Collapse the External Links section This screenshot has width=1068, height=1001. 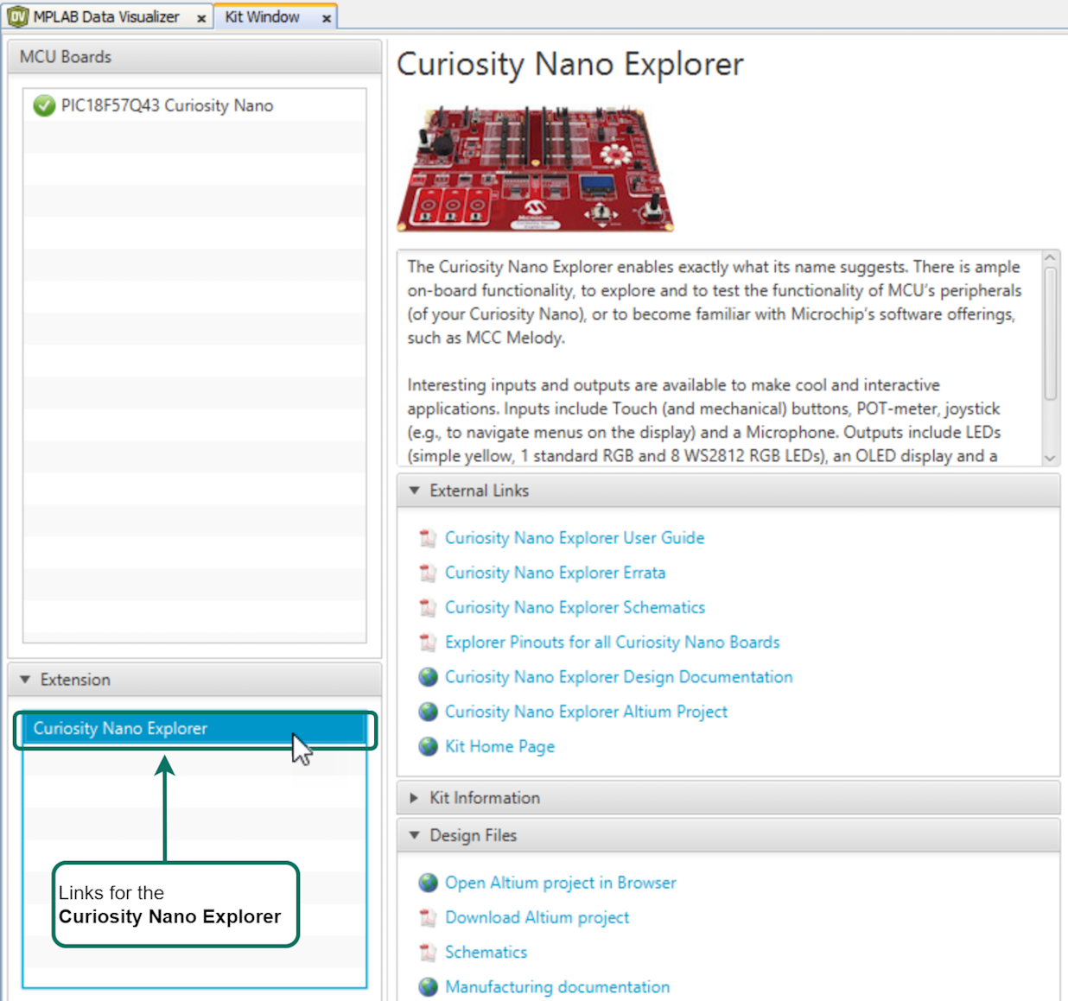point(415,491)
